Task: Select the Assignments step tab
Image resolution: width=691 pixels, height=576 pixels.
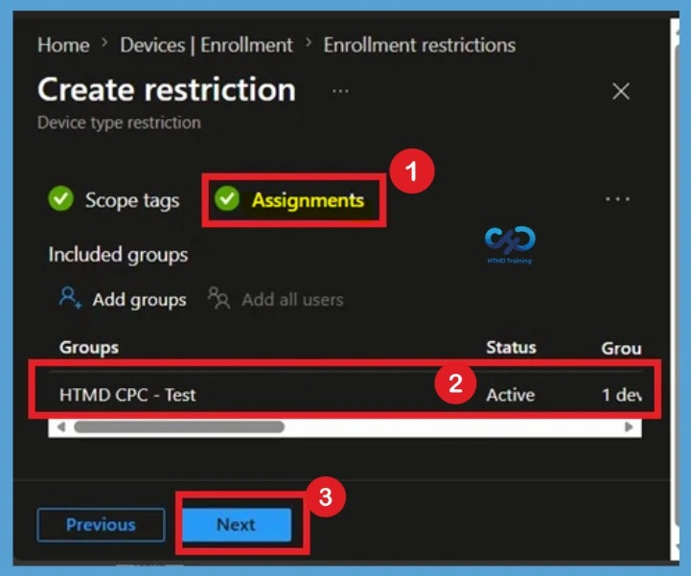Action: click(308, 200)
